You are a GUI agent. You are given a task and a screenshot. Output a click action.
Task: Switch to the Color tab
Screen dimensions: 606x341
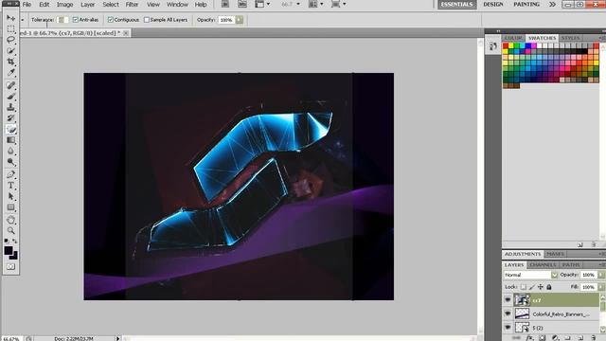513,38
